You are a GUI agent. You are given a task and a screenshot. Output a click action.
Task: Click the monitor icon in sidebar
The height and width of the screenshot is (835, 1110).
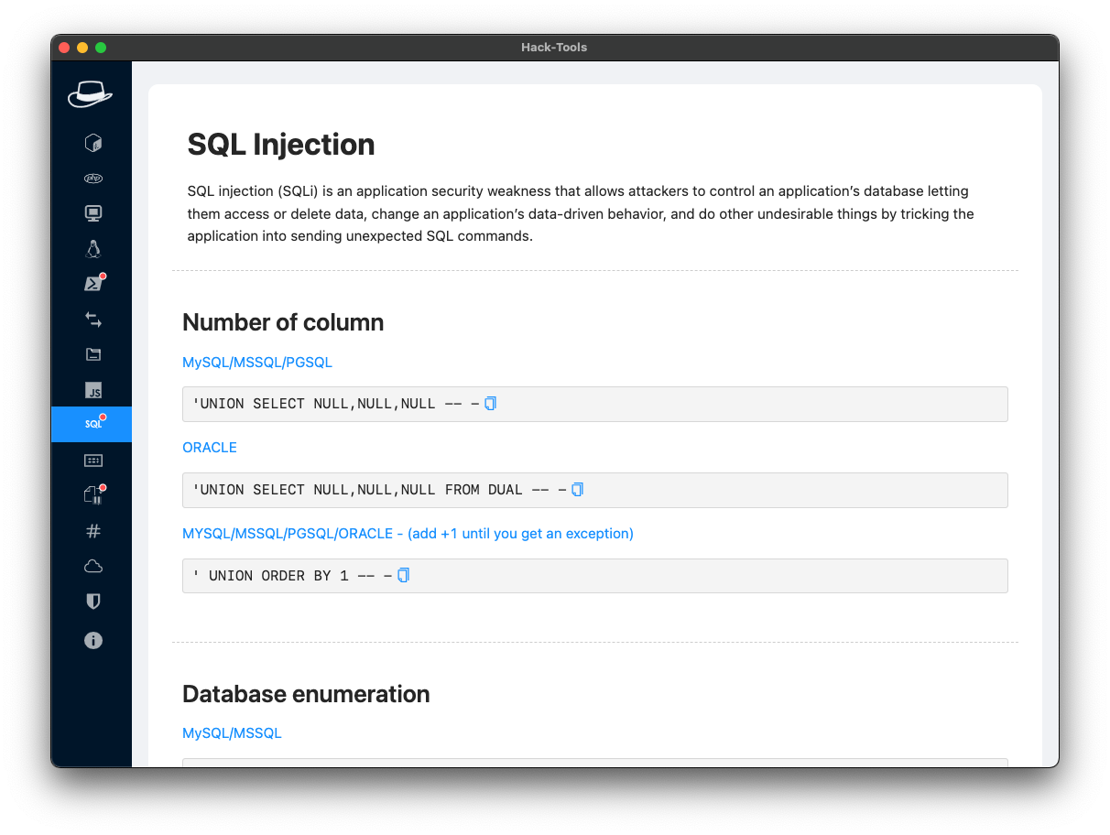click(x=92, y=213)
